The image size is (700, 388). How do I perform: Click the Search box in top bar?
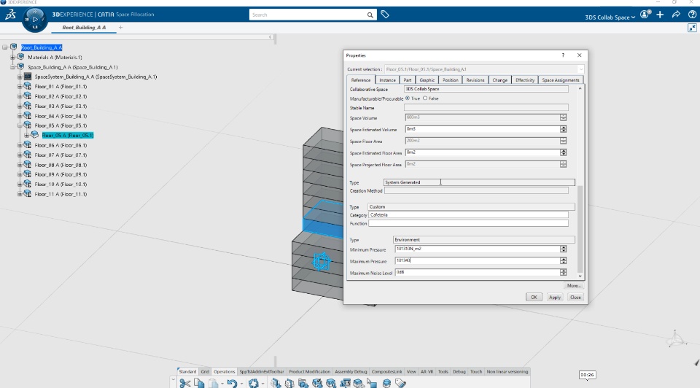coord(308,15)
